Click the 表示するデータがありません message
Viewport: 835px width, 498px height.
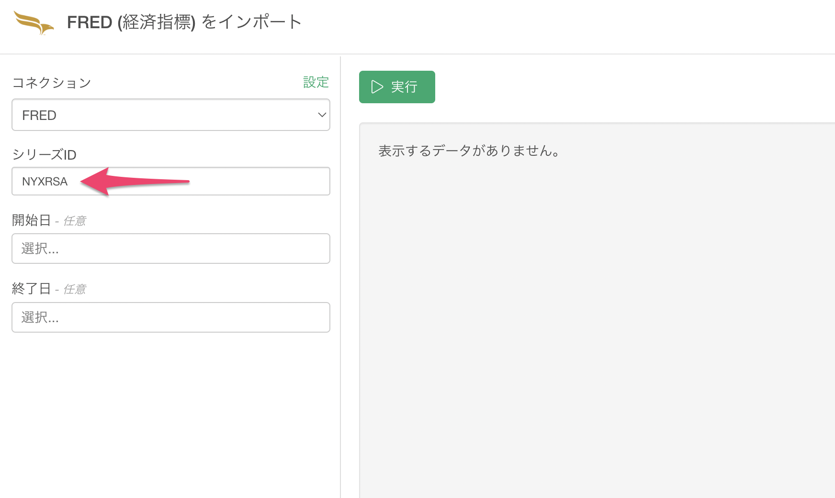[469, 151]
